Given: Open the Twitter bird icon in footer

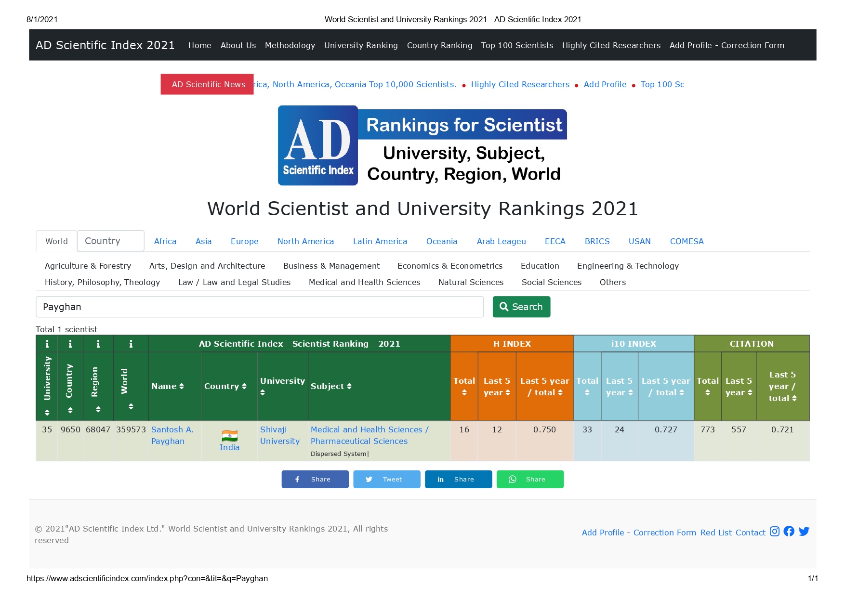Looking at the screenshot, I should tap(804, 531).
